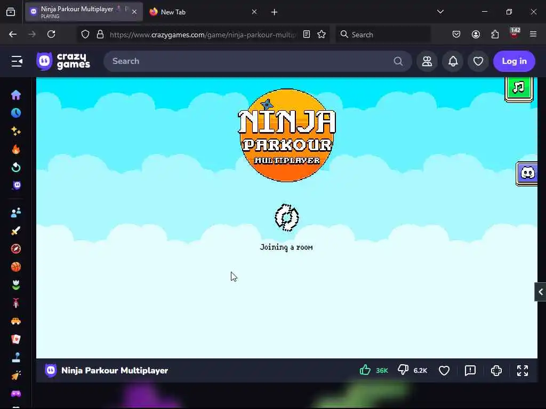Click the CrazyGames search magnifier icon
Viewport: 546px width, 409px height.
(x=398, y=61)
